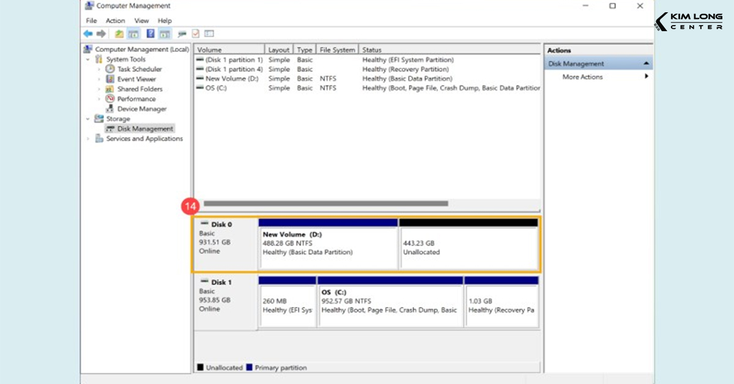Toggle Show/Hide Console Tree toolbar icon
This screenshot has height=384, width=734.
coord(133,34)
